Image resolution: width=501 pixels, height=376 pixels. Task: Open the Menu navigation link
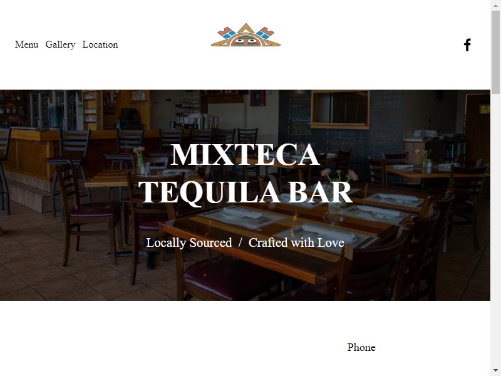pos(26,44)
